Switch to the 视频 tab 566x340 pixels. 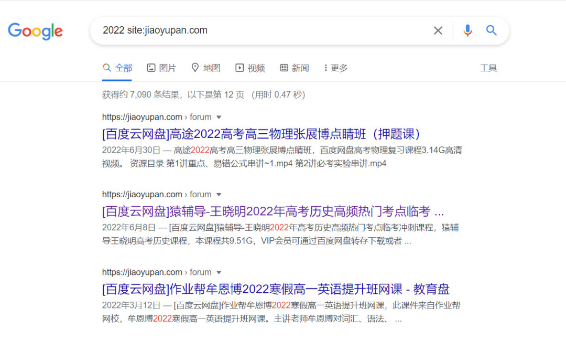click(x=250, y=68)
